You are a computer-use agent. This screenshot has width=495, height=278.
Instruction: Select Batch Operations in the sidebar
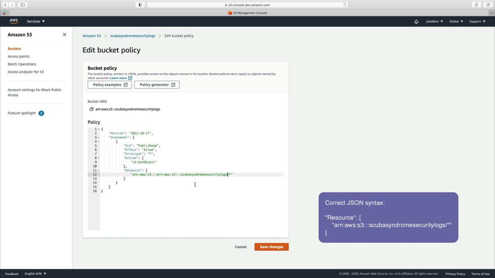coord(22,64)
